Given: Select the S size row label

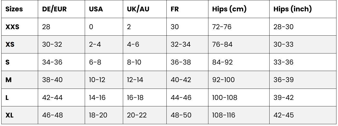Looking at the screenshot, I should click(x=8, y=62).
